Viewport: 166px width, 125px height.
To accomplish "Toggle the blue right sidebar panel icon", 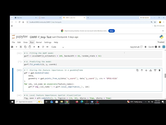I will 164,47.
